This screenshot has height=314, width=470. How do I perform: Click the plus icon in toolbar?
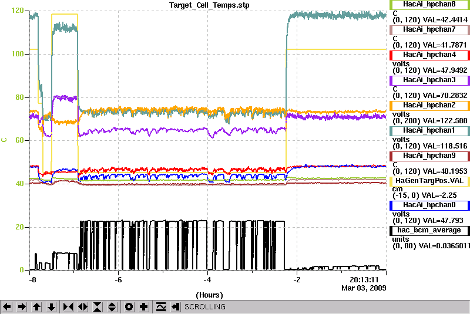[x=144, y=307]
